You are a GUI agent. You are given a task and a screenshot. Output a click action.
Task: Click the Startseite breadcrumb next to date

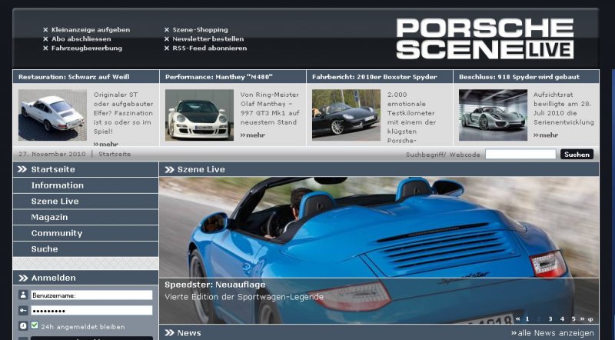point(115,154)
